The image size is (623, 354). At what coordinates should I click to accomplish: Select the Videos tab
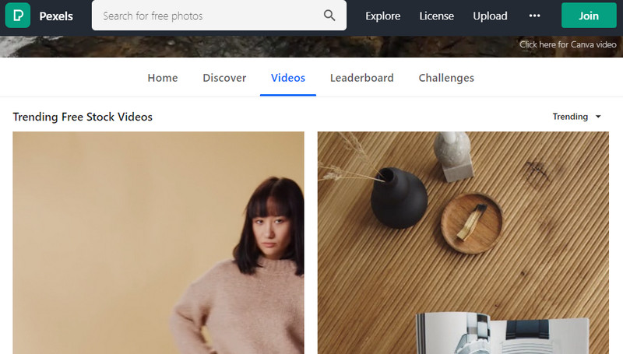(x=288, y=78)
